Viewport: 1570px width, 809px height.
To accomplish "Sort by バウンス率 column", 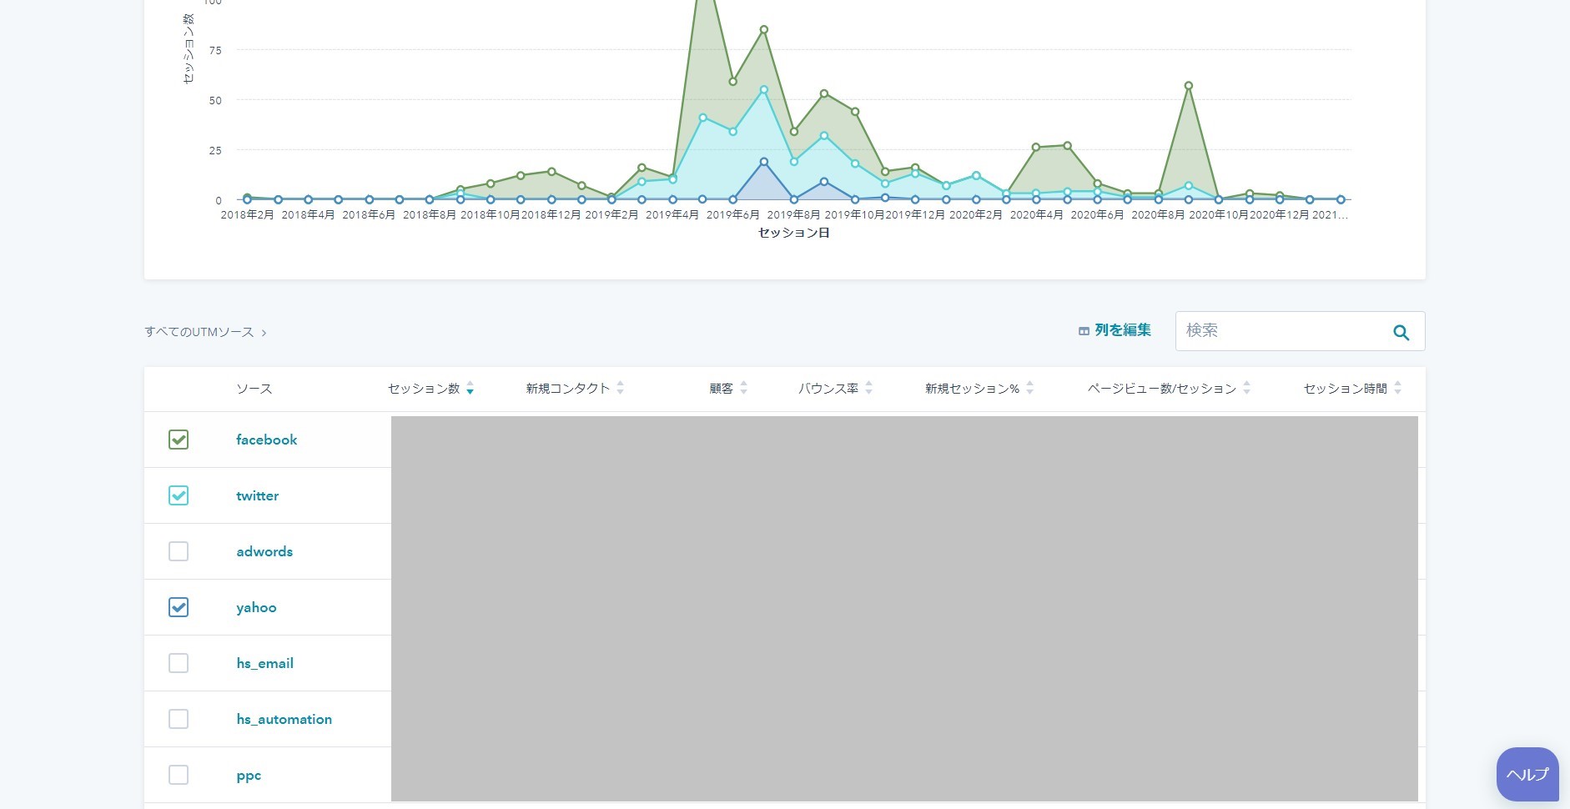I will click(835, 389).
